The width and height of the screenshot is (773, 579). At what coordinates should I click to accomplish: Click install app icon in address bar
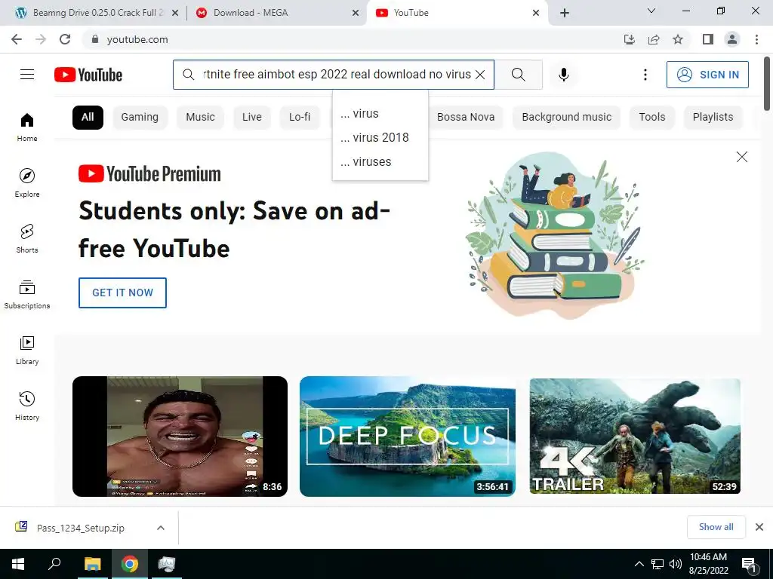click(x=629, y=39)
